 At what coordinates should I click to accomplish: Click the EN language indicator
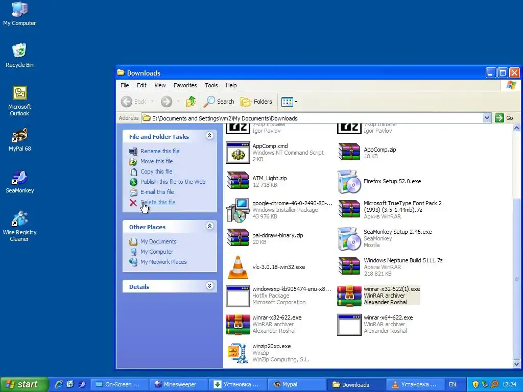[x=453, y=385]
